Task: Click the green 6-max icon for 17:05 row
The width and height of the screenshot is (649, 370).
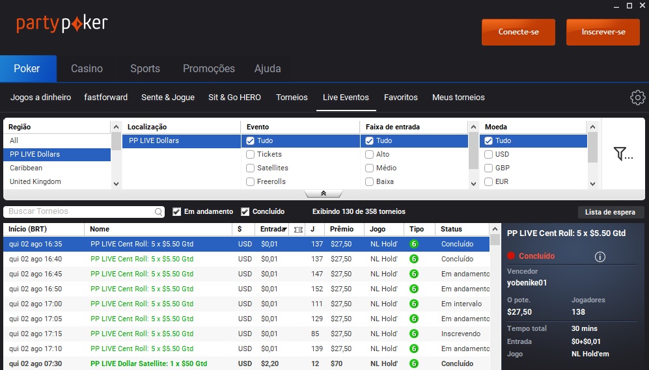Action: (413, 319)
